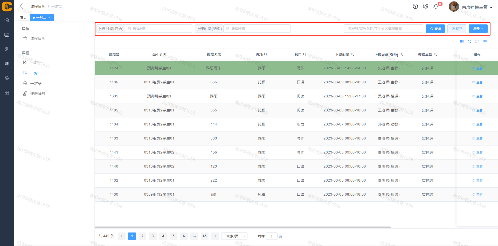Open the notification bell
Image resolution: width=498 pixels, height=246 pixels.
click(x=436, y=6)
